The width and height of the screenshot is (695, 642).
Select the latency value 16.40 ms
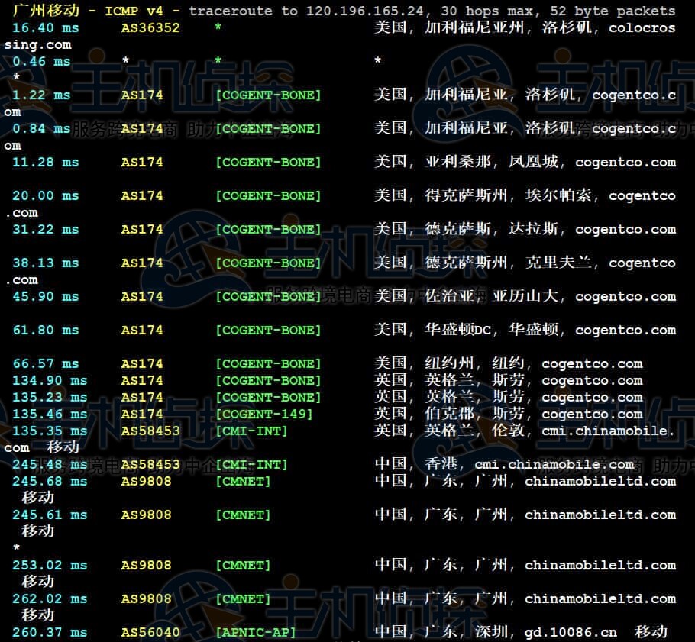point(46,28)
